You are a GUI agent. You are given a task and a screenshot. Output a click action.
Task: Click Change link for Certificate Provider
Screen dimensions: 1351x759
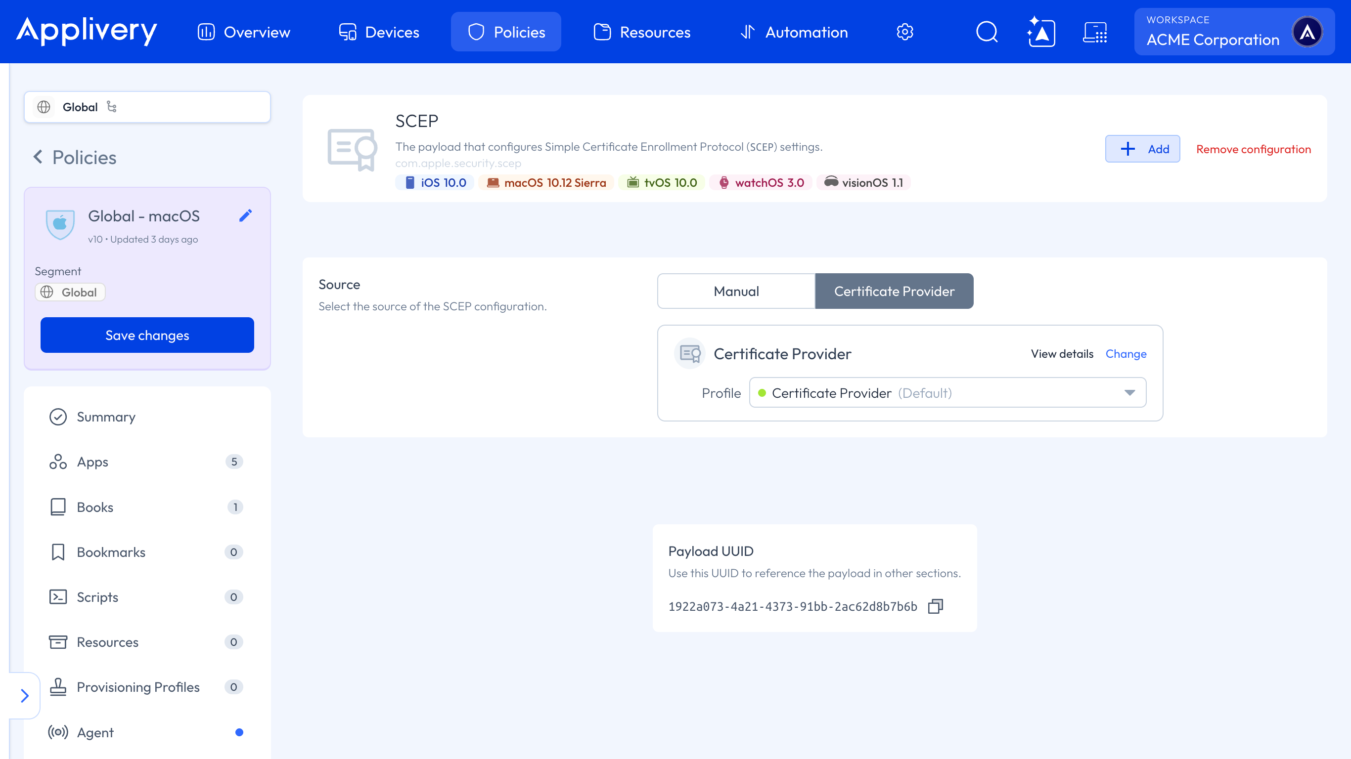1126,354
